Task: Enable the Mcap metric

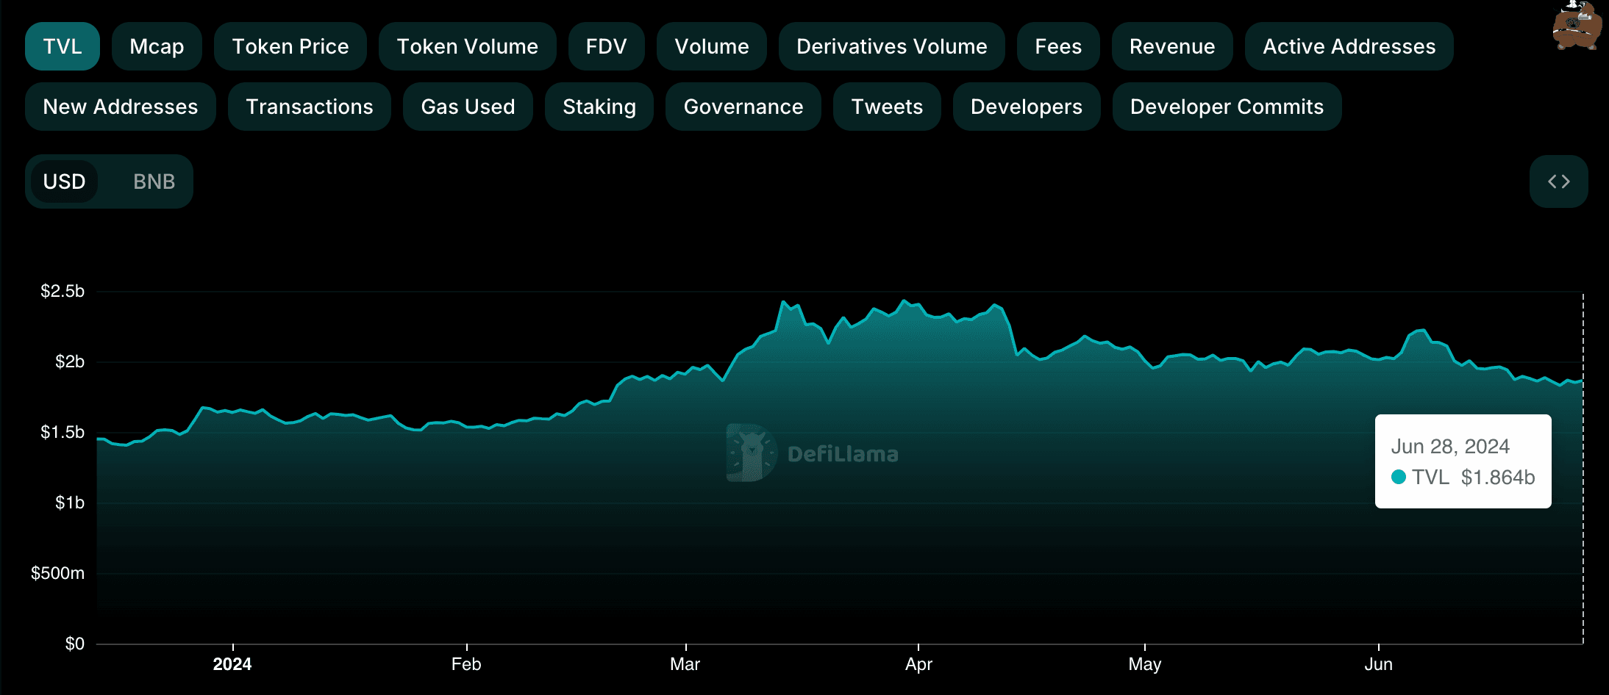Action: (x=157, y=46)
